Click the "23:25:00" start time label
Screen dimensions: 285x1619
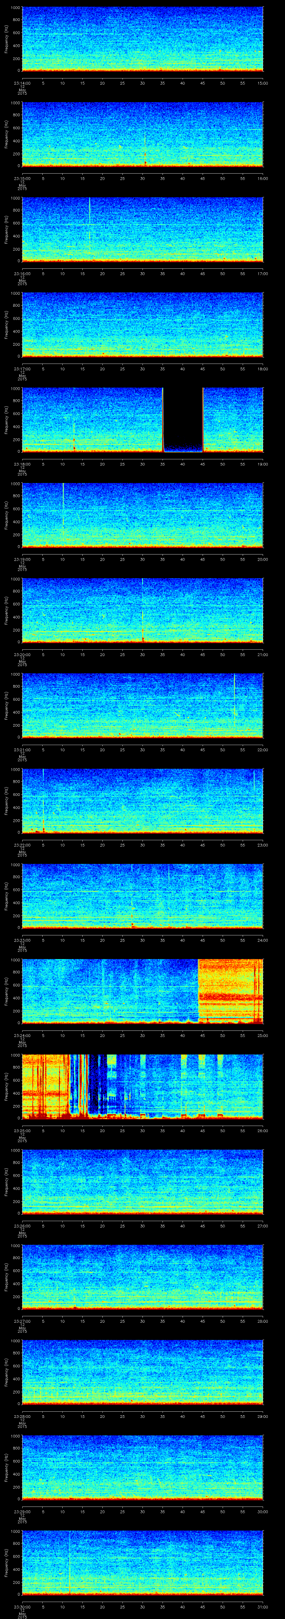[22, 1131]
